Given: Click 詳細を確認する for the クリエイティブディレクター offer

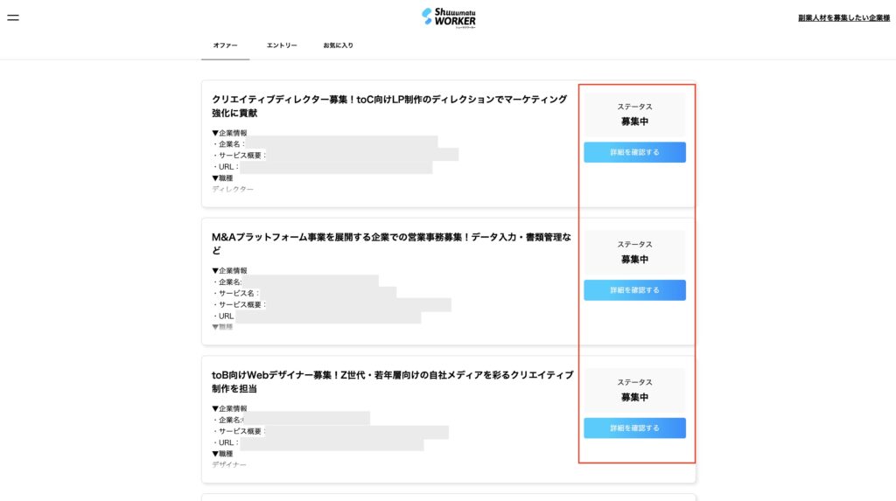Looking at the screenshot, I should (634, 152).
